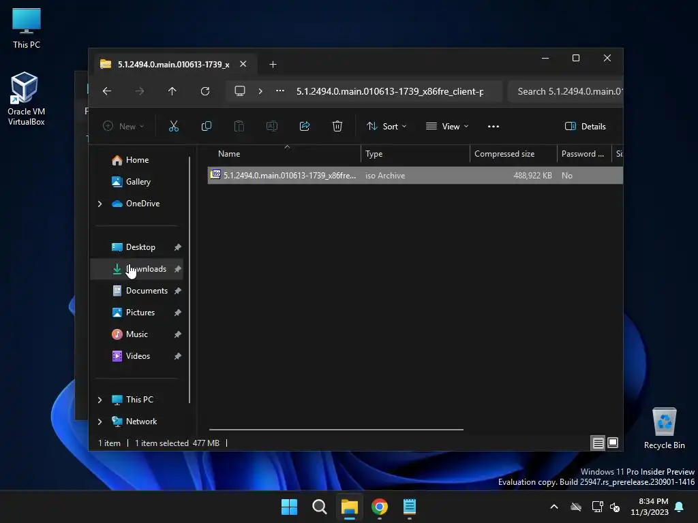
Task: Open Notepad from the taskbar
Action: point(410,507)
